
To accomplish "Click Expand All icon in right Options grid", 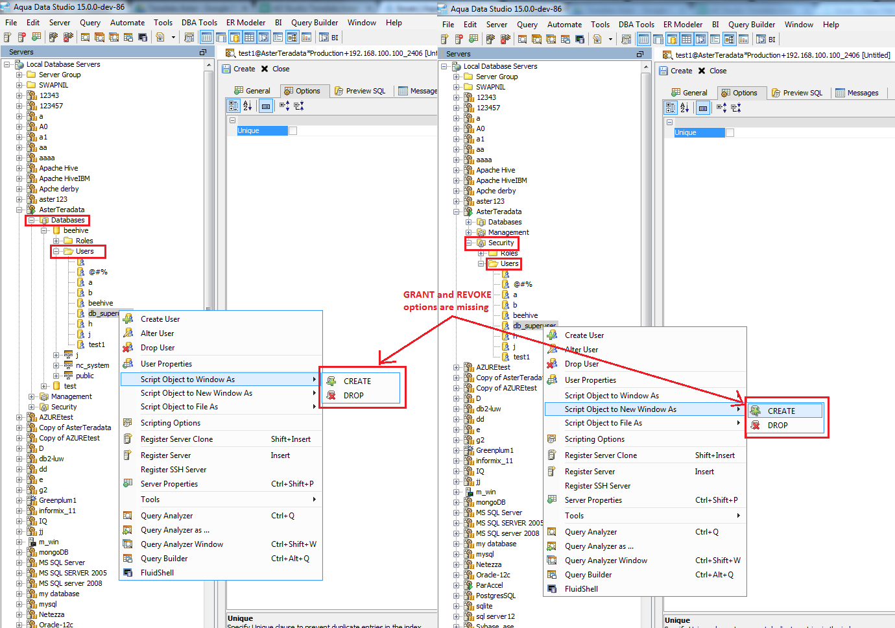I will tap(722, 108).
